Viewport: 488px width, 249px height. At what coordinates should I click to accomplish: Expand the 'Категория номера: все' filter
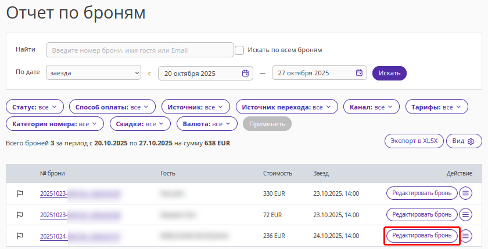click(x=55, y=124)
